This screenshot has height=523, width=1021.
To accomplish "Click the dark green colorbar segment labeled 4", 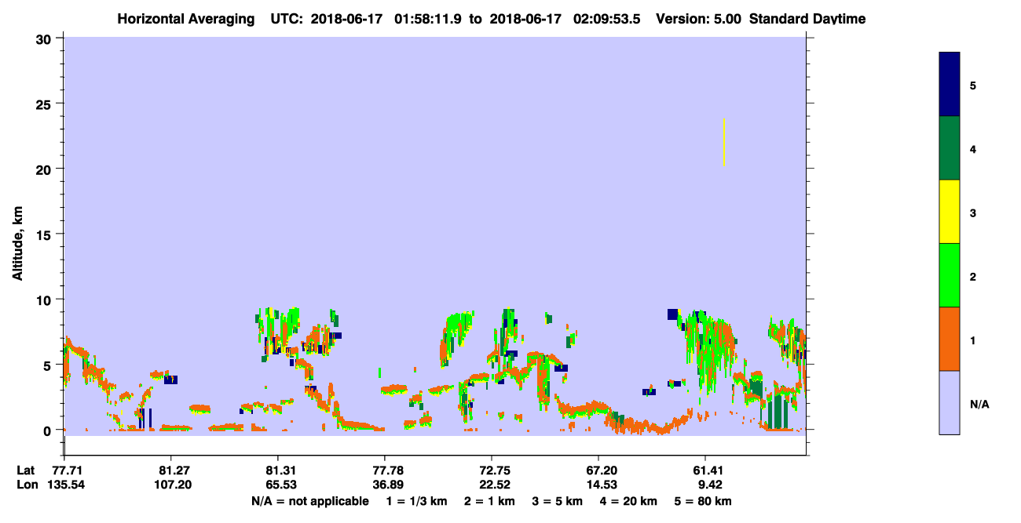I will coord(950,148).
